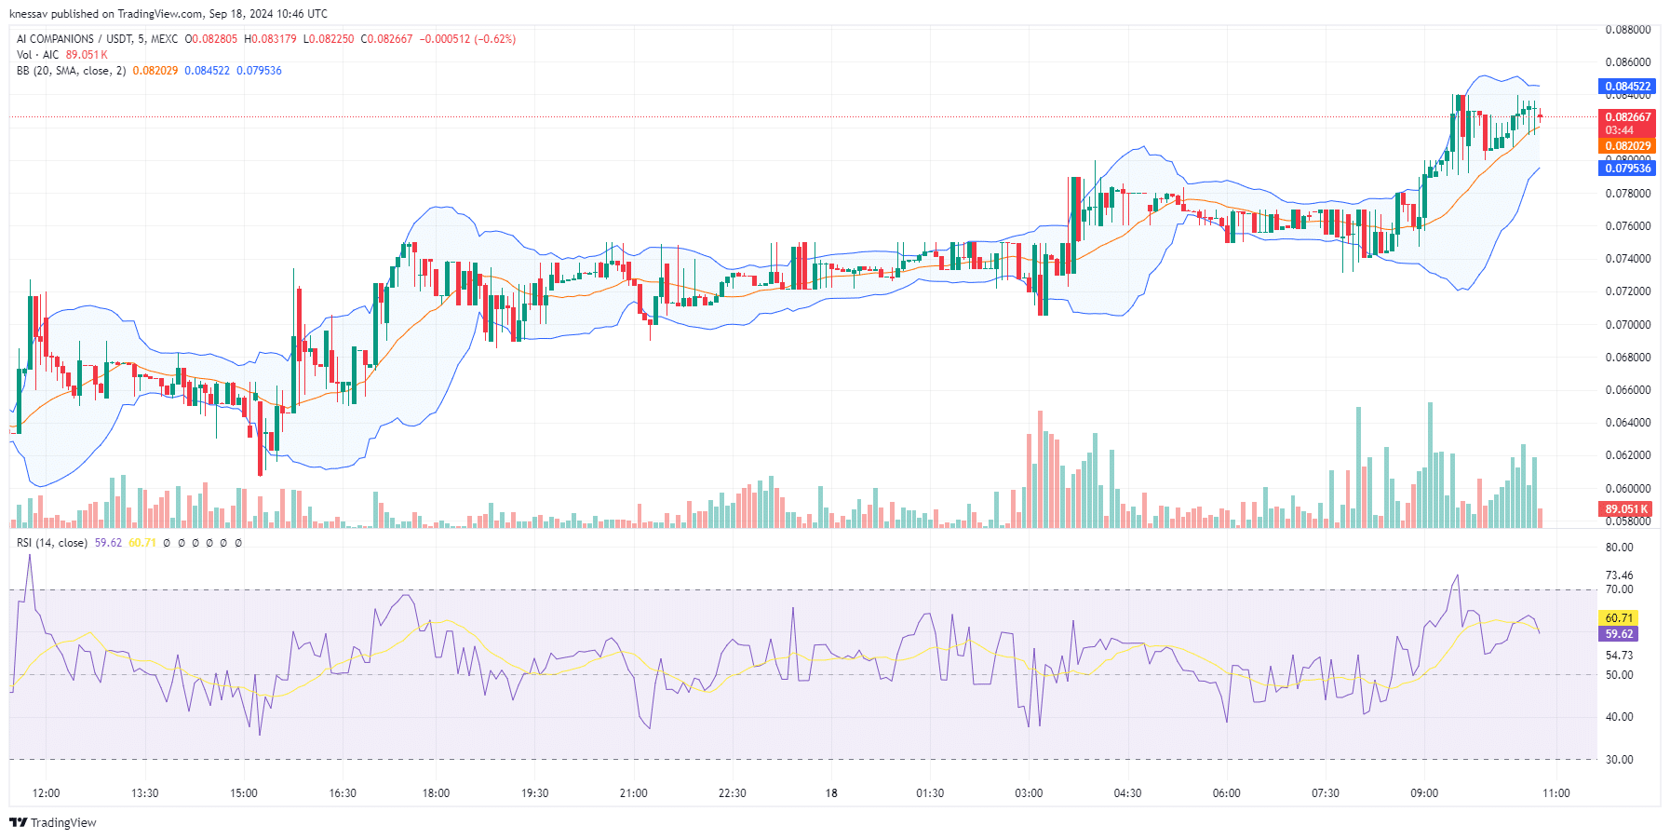Click the blue 0.079536 price axis label
Image resolution: width=1670 pixels, height=839 pixels.
(x=1627, y=169)
